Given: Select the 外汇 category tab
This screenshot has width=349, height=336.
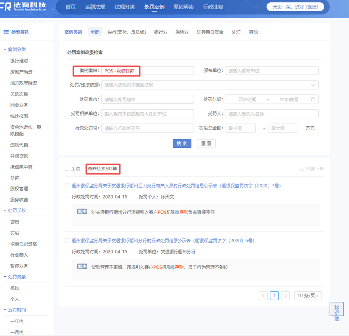Looking at the screenshot, I should pyautogui.click(x=236, y=32).
